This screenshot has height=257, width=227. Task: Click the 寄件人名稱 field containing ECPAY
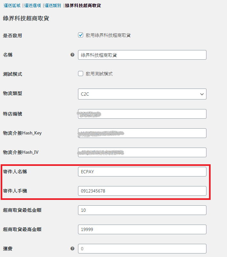coord(142,172)
